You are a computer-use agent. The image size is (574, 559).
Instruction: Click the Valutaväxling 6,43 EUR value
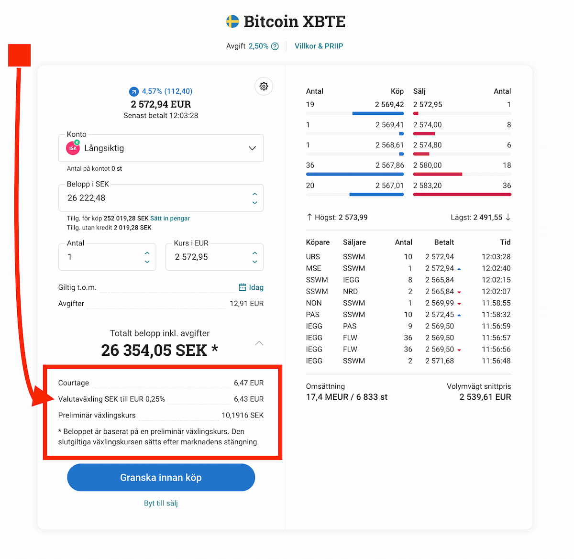(x=249, y=399)
